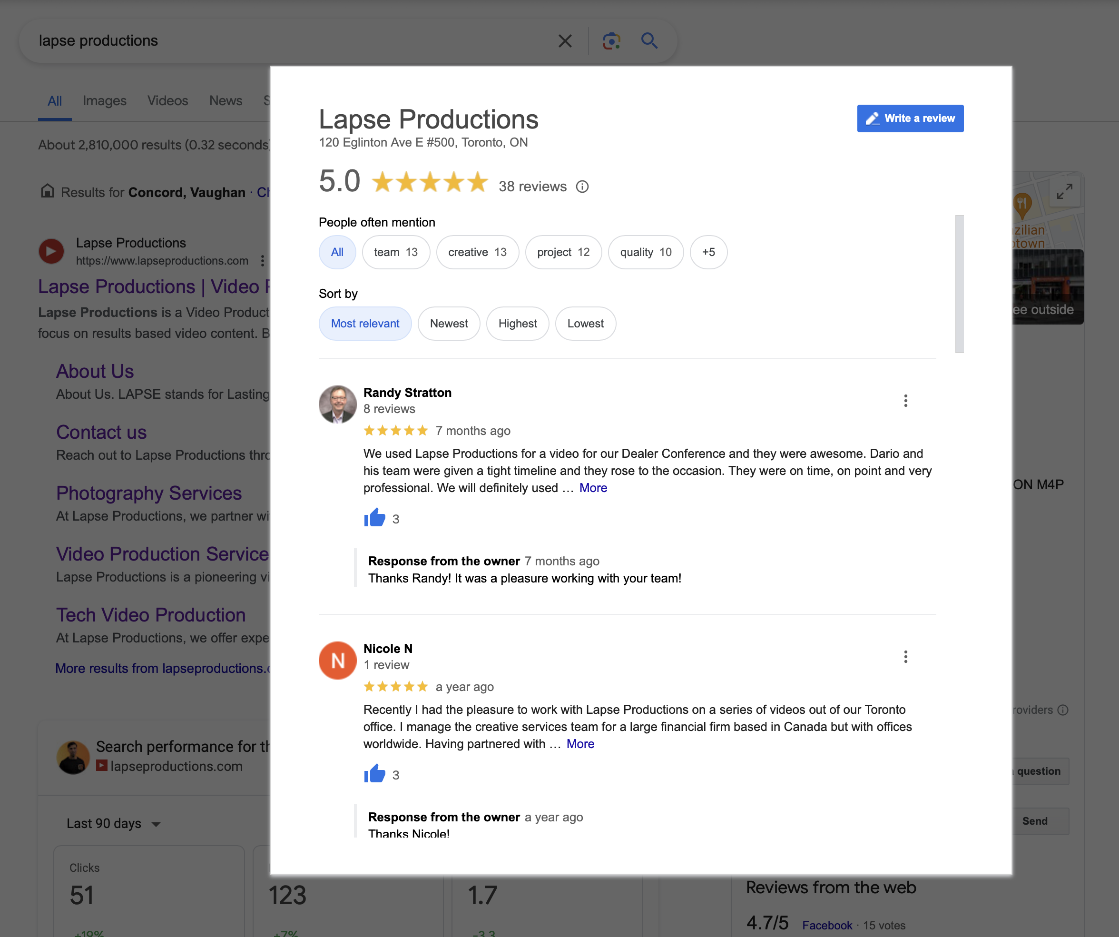The image size is (1119, 937).
Task: Open the Facebook reviews link
Action: [x=827, y=925]
